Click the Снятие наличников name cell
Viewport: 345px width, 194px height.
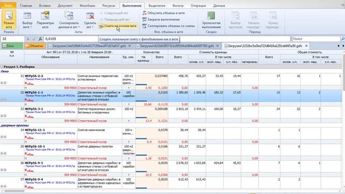(x=99, y=134)
